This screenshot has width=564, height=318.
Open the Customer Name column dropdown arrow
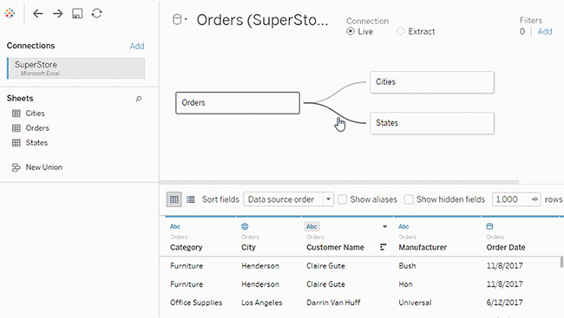[x=385, y=227]
